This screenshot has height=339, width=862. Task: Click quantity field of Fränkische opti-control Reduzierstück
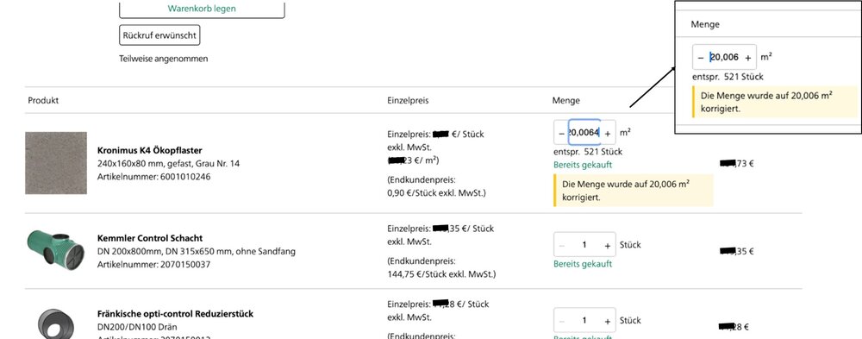(x=584, y=321)
